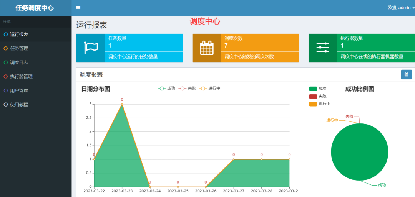Click the 任务调度中心 logo title
This screenshot has height=197, width=415.
pyautogui.click(x=35, y=8)
